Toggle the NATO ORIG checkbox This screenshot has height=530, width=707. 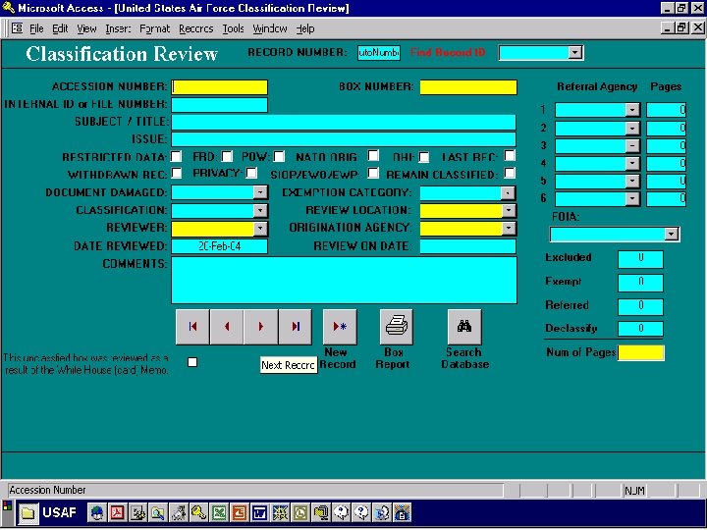(373, 155)
